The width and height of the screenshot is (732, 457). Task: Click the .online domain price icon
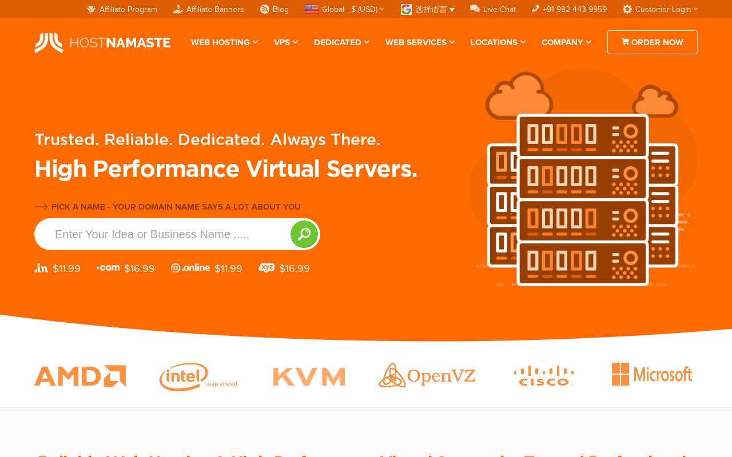(190, 268)
